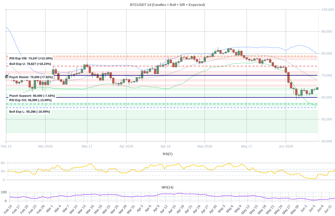Click the 90,000 price axis label
335x216 pixels.
(327, 32)
